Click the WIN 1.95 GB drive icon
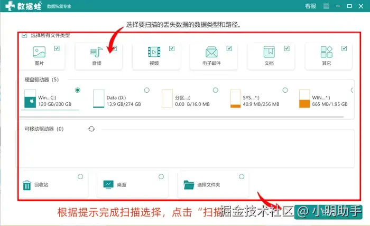 [304, 99]
